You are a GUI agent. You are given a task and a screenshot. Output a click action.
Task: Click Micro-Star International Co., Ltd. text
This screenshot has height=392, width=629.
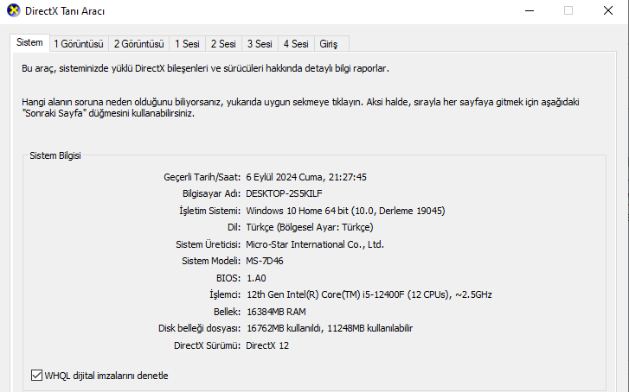click(315, 244)
